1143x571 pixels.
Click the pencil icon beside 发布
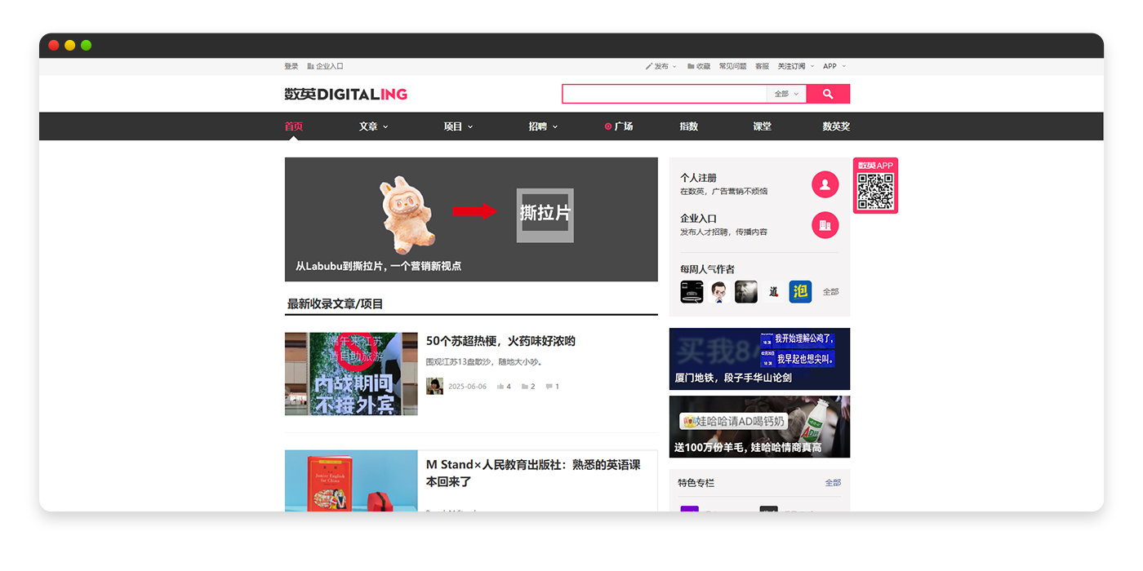(649, 66)
